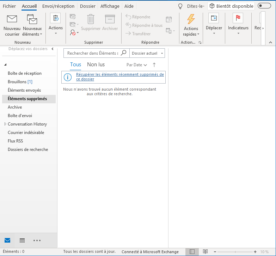Image resolution: width=276 pixels, height=256 pixels.
Task: Click the Dites-le lightbulb icon
Action: 180,6
